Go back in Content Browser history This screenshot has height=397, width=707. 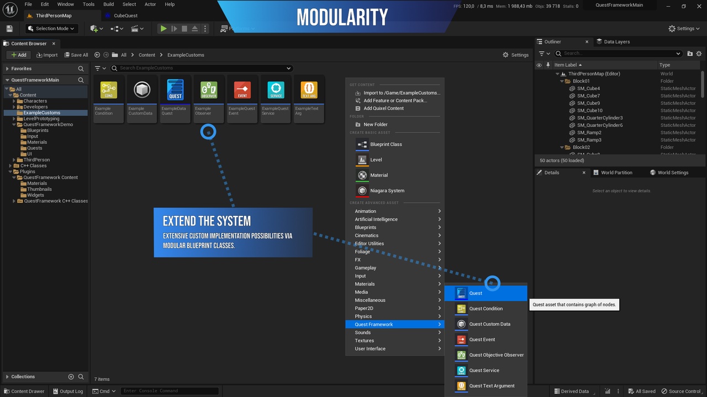(97, 55)
